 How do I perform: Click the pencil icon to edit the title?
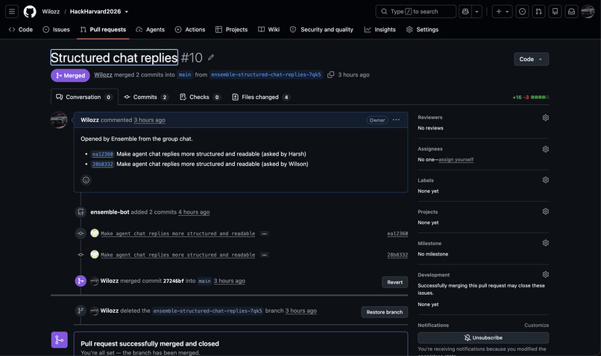click(x=211, y=57)
